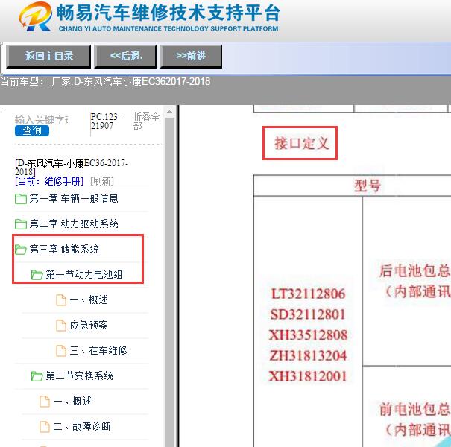Click folder icon of 第二章 动力驱动系统
This screenshot has height=447, width=451.
(x=21, y=224)
